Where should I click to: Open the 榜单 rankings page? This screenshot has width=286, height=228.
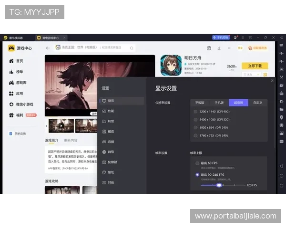tap(16, 72)
